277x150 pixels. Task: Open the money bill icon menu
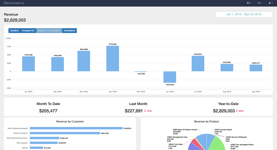[260, 3]
